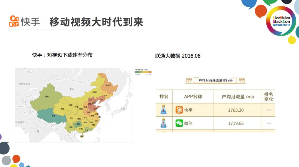Click the 排名 column header

(x=164, y=97)
